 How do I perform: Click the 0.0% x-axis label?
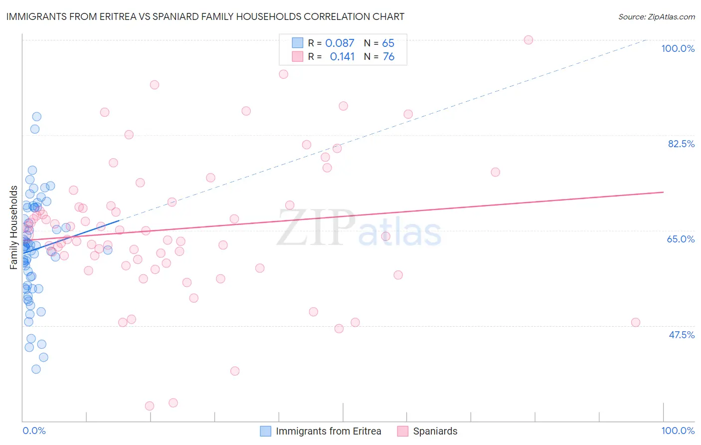34,431
